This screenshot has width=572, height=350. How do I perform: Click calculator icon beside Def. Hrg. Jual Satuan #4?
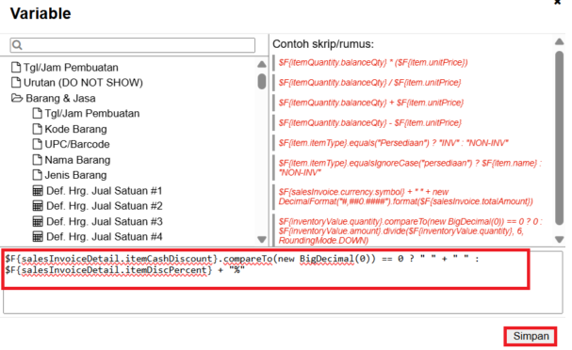tap(38, 236)
